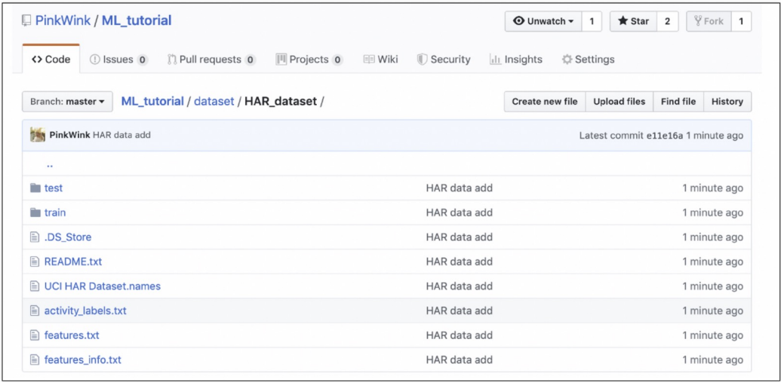Click the Fork button
Viewport: 781px width, 382px height.
[709, 21]
